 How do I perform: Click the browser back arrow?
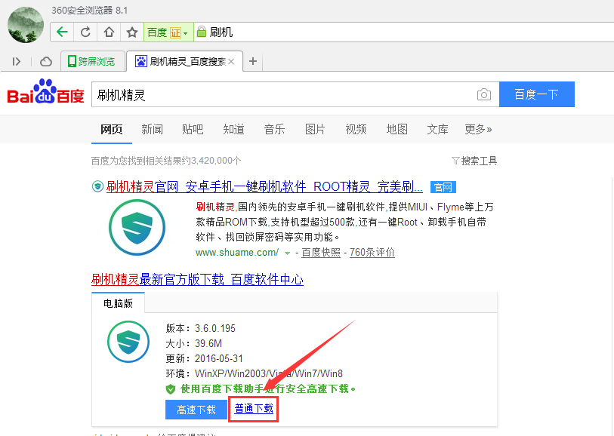pyautogui.click(x=62, y=32)
